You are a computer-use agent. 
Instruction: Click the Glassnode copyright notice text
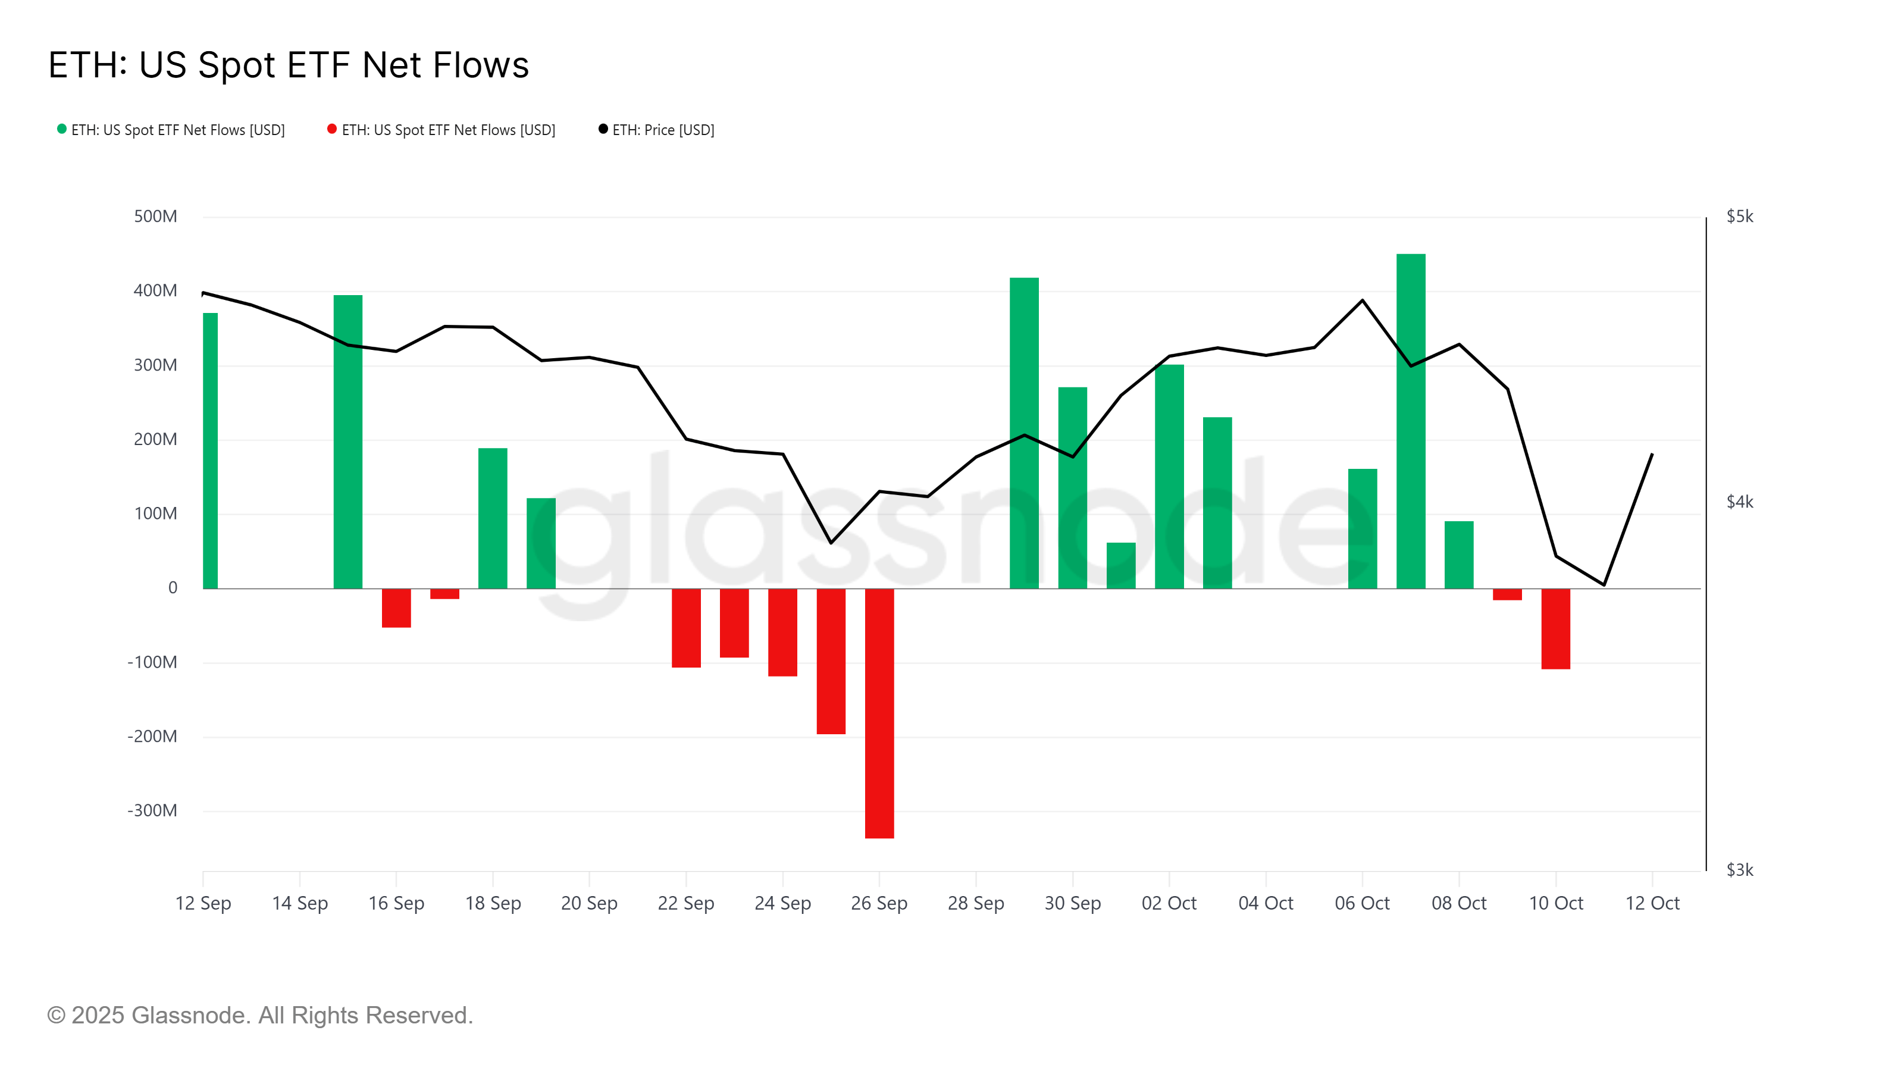[x=259, y=1016]
